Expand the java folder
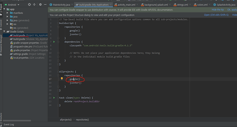 (x=7, y=16)
